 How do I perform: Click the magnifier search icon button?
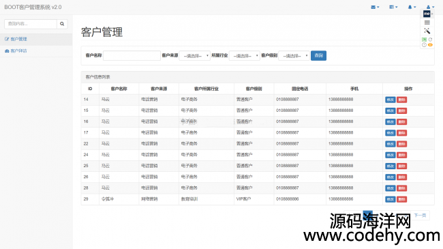point(62,24)
